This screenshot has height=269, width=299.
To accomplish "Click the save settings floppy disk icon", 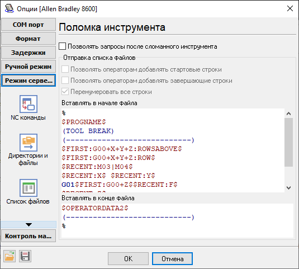I will point(25,256).
